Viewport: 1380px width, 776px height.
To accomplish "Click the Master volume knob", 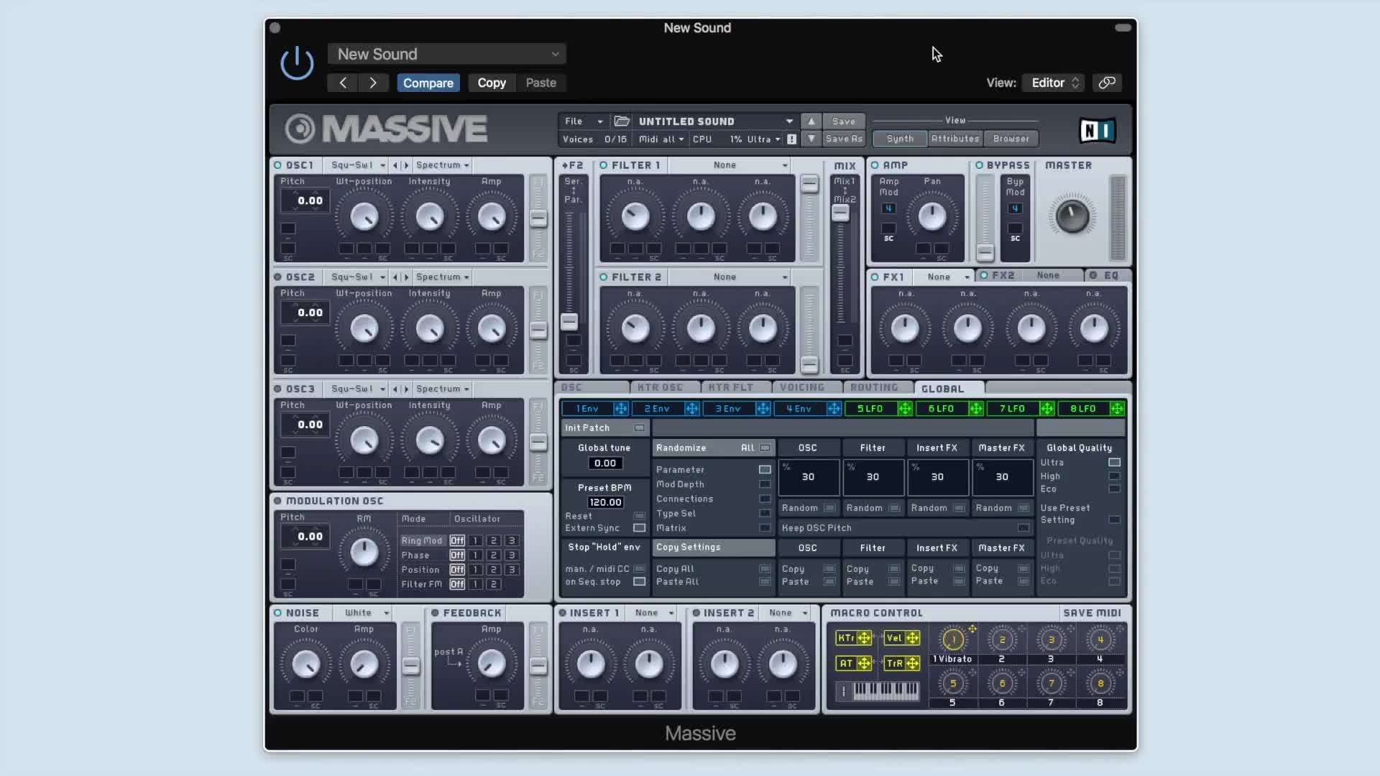I will (x=1072, y=216).
